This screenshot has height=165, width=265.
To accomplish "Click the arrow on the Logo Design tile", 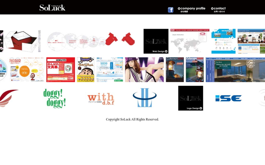I will 201,108.
